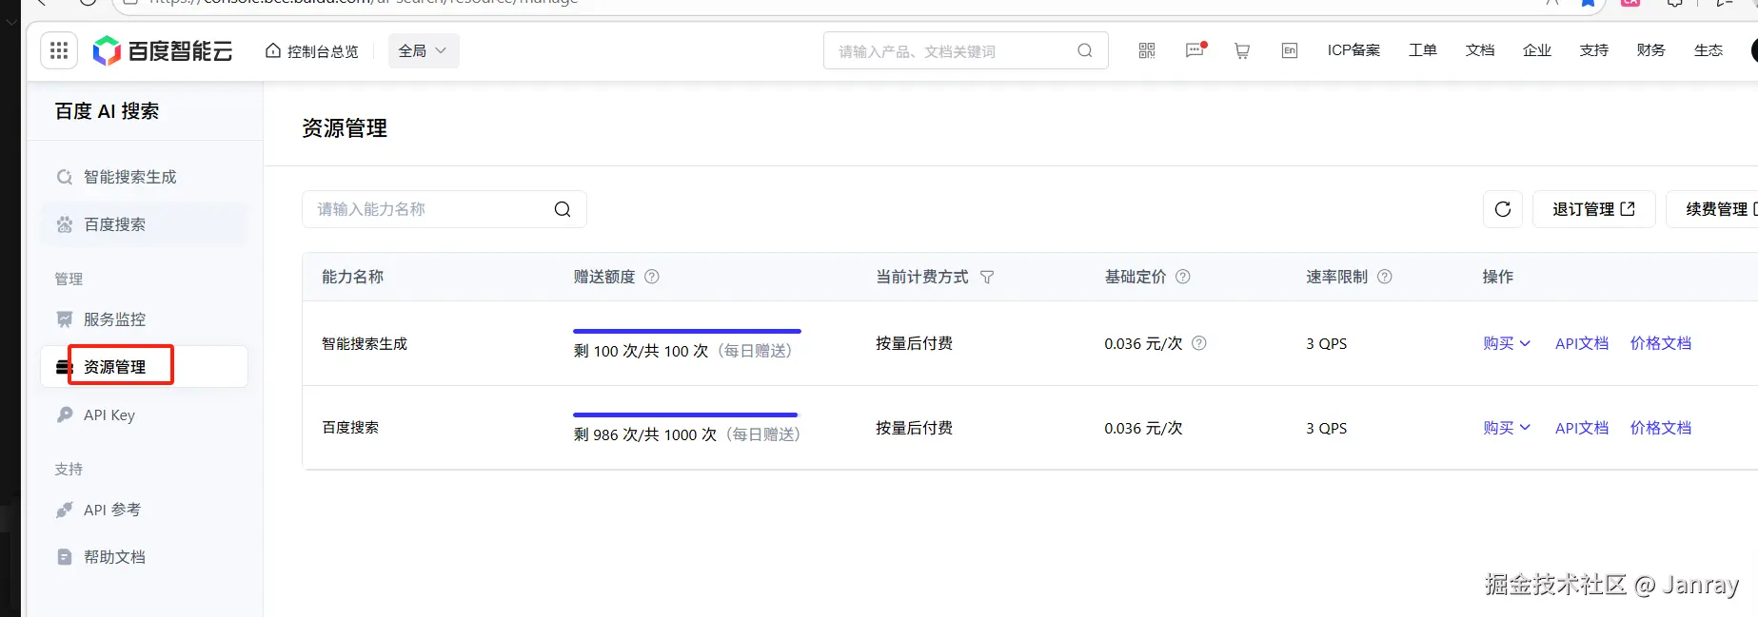The height and width of the screenshot is (617, 1758).
Task: Open the 支持 header menu
Action: 1594,50
